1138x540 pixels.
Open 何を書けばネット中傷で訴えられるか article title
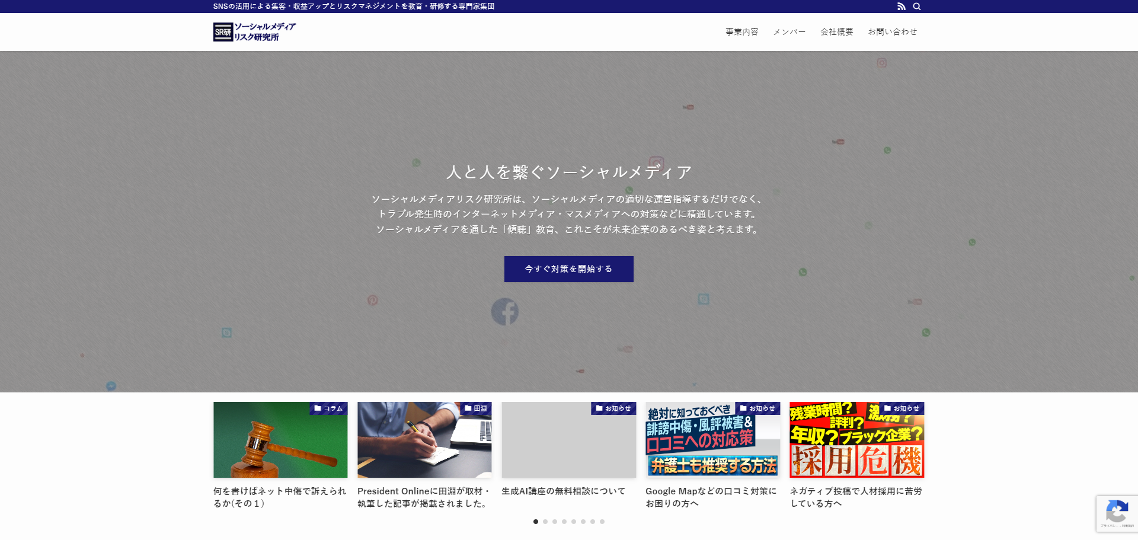click(280, 497)
